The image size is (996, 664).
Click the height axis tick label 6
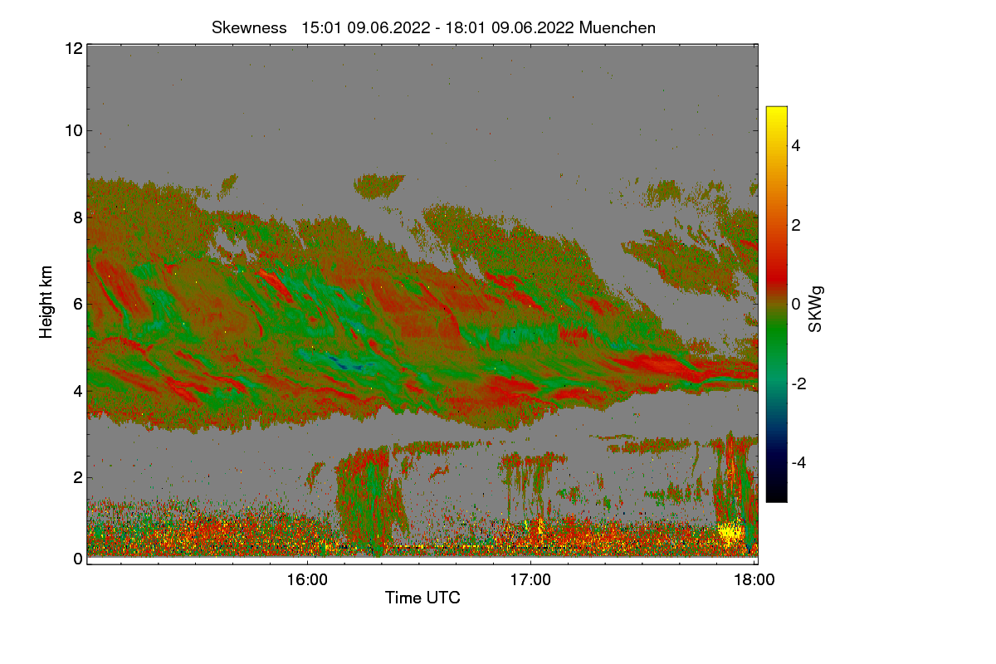pyautogui.click(x=78, y=304)
